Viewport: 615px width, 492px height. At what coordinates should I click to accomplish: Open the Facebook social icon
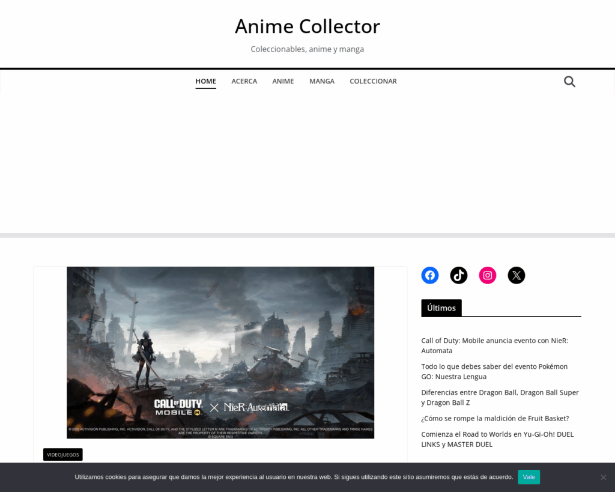coord(430,275)
